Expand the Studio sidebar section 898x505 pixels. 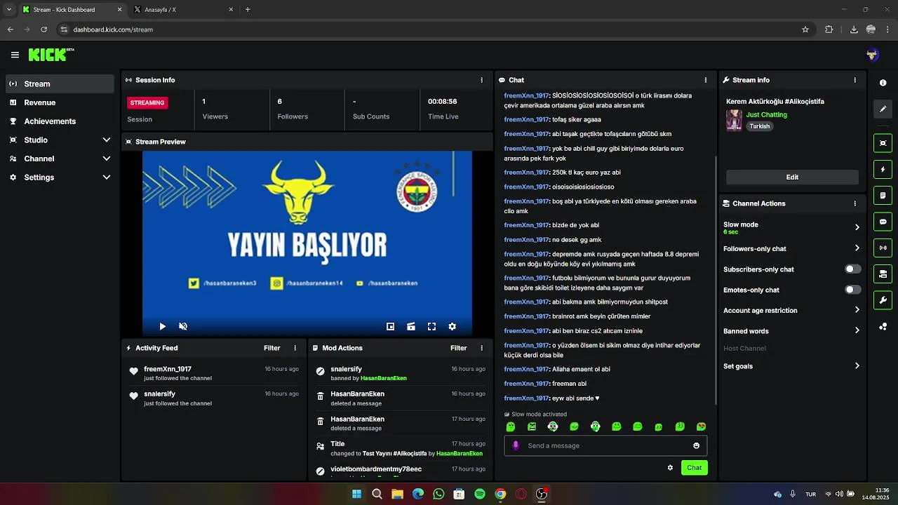pyautogui.click(x=60, y=140)
